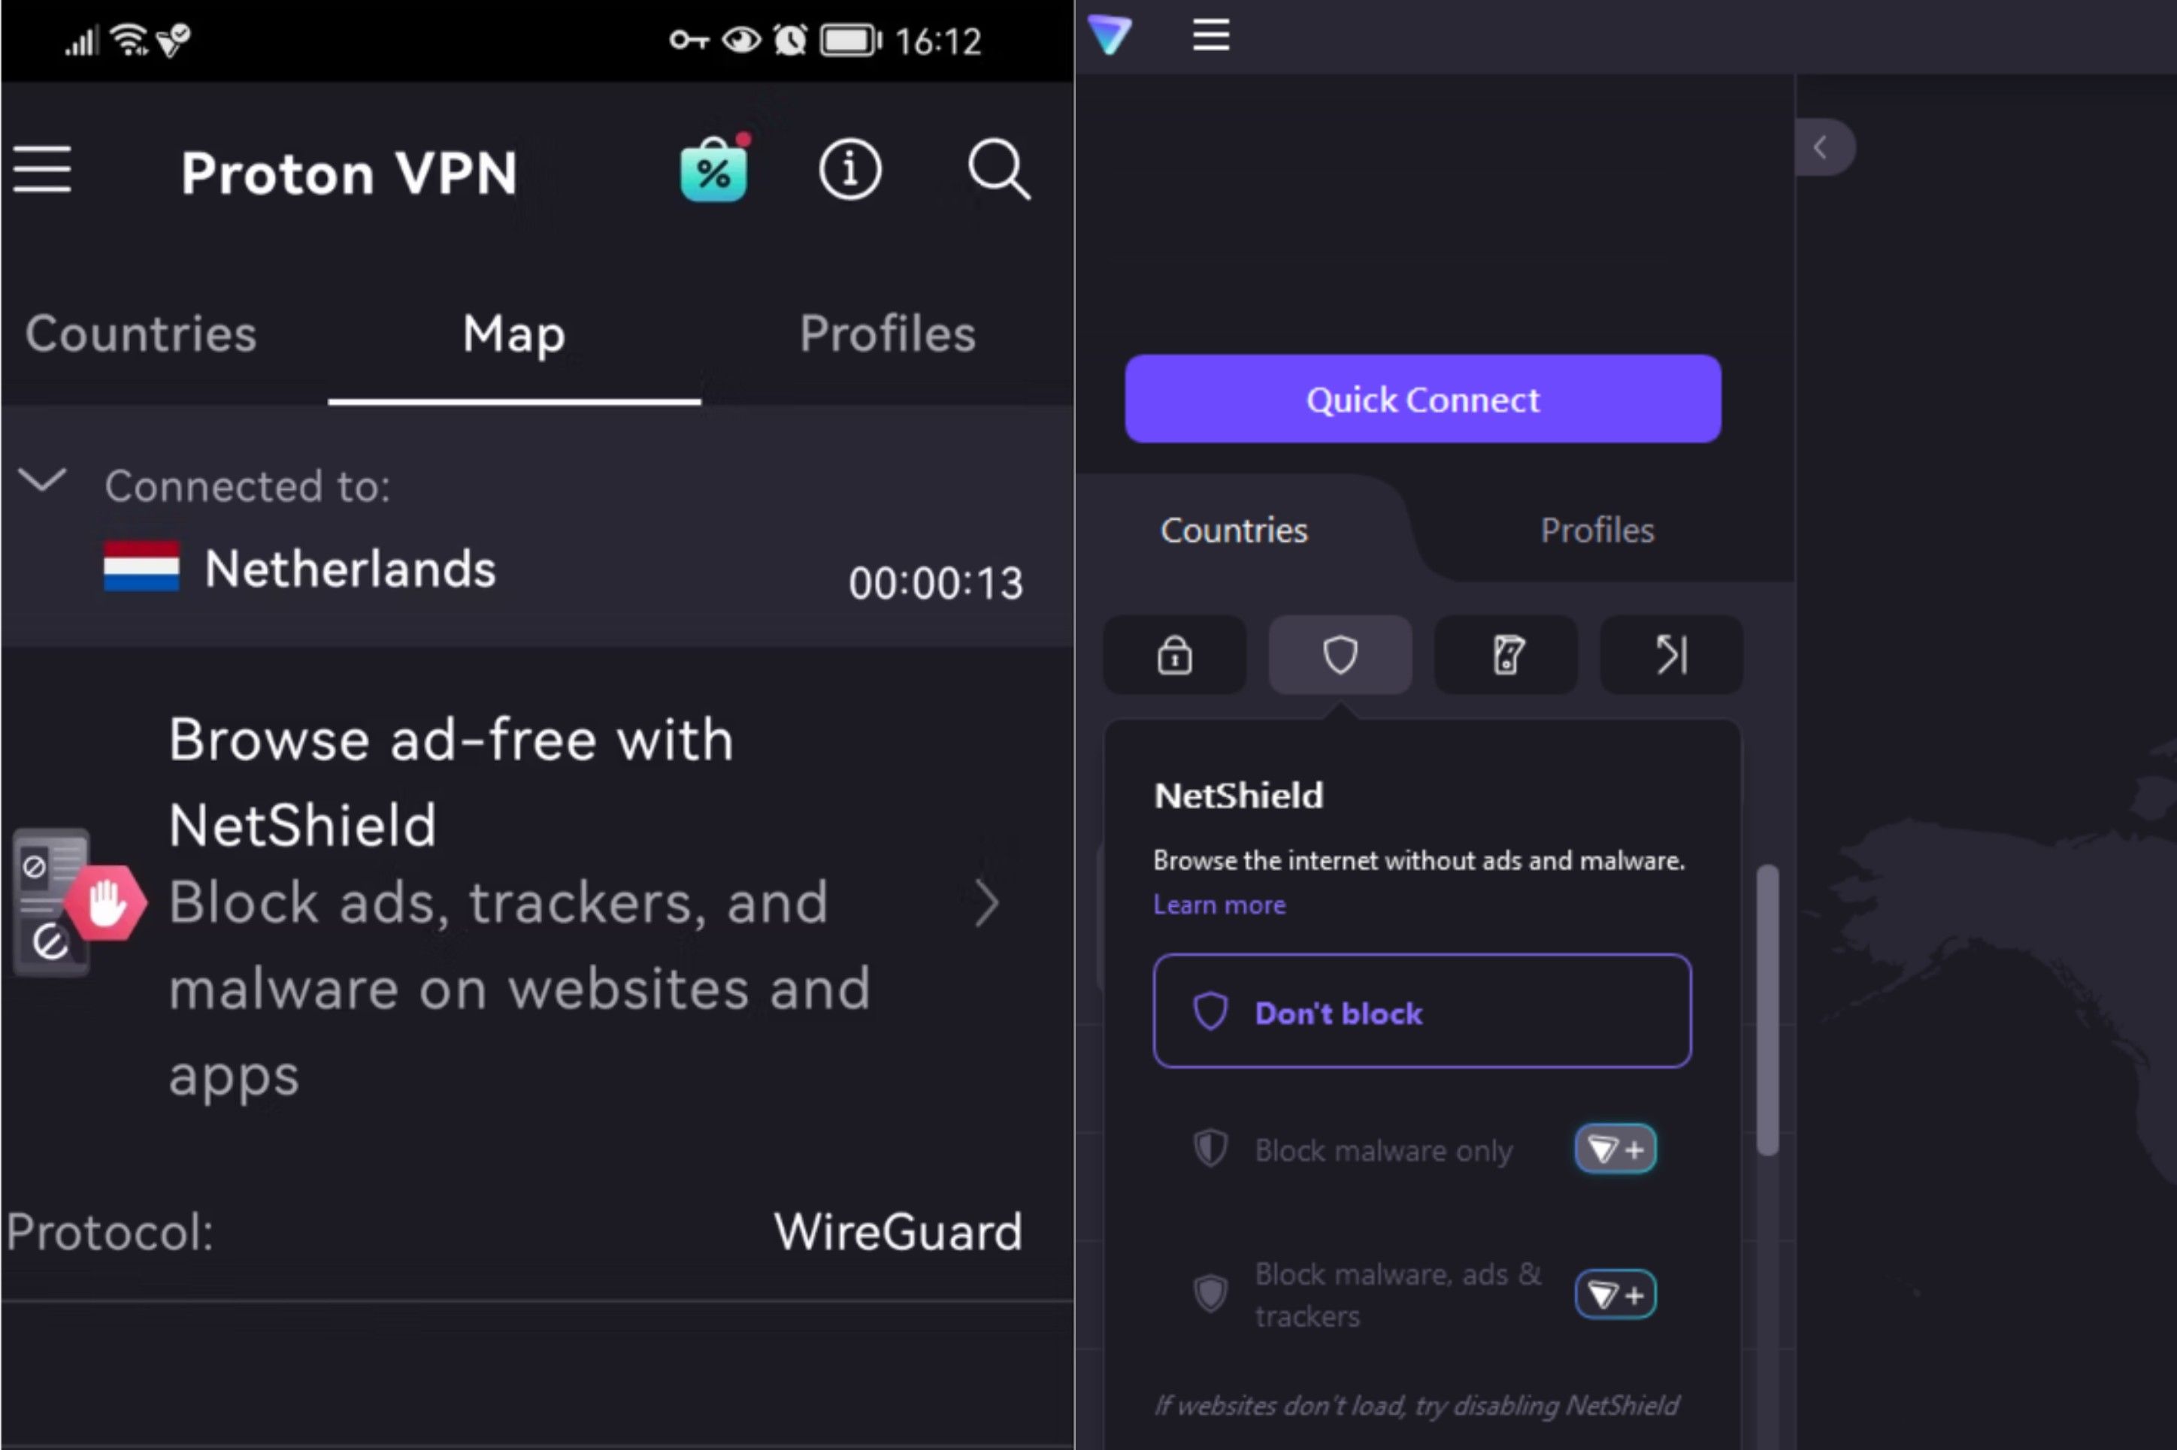Open the Countries tab on desktop
2177x1450 pixels.
coord(1234,530)
